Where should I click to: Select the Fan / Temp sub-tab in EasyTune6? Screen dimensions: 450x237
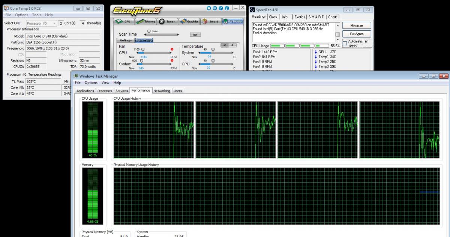pos(144,40)
